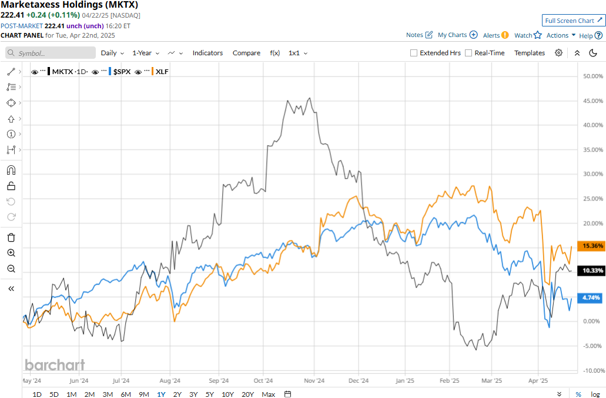This screenshot has height=398, width=606.
Task: Click the black MKTX color swatch
Action: tap(49, 72)
